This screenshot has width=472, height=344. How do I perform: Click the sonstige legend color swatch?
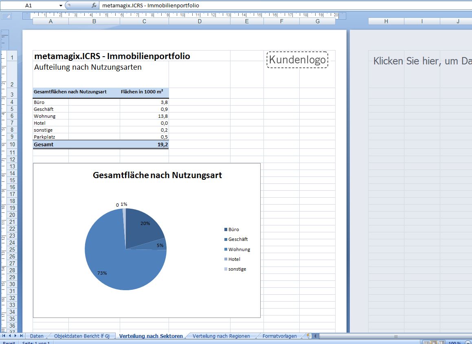click(226, 269)
